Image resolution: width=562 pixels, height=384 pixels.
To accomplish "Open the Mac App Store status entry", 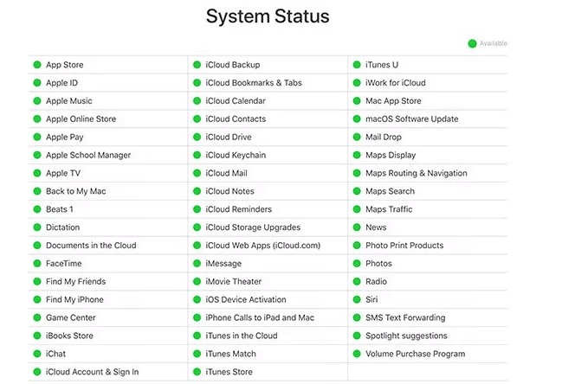I will tap(392, 101).
